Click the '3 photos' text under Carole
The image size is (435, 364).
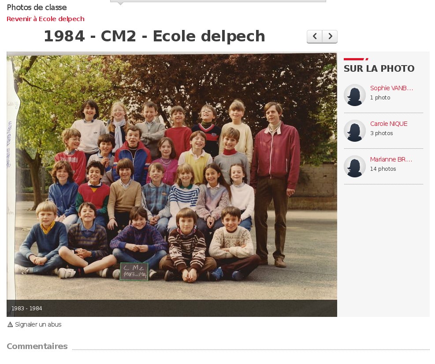point(382,133)
